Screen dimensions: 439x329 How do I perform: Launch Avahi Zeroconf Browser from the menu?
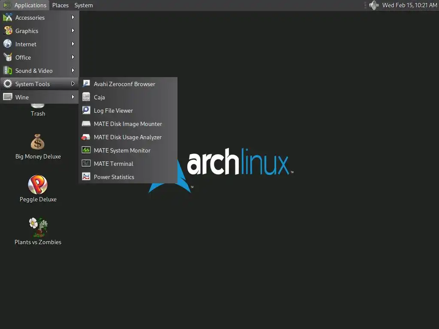click(x=128, y=84)
